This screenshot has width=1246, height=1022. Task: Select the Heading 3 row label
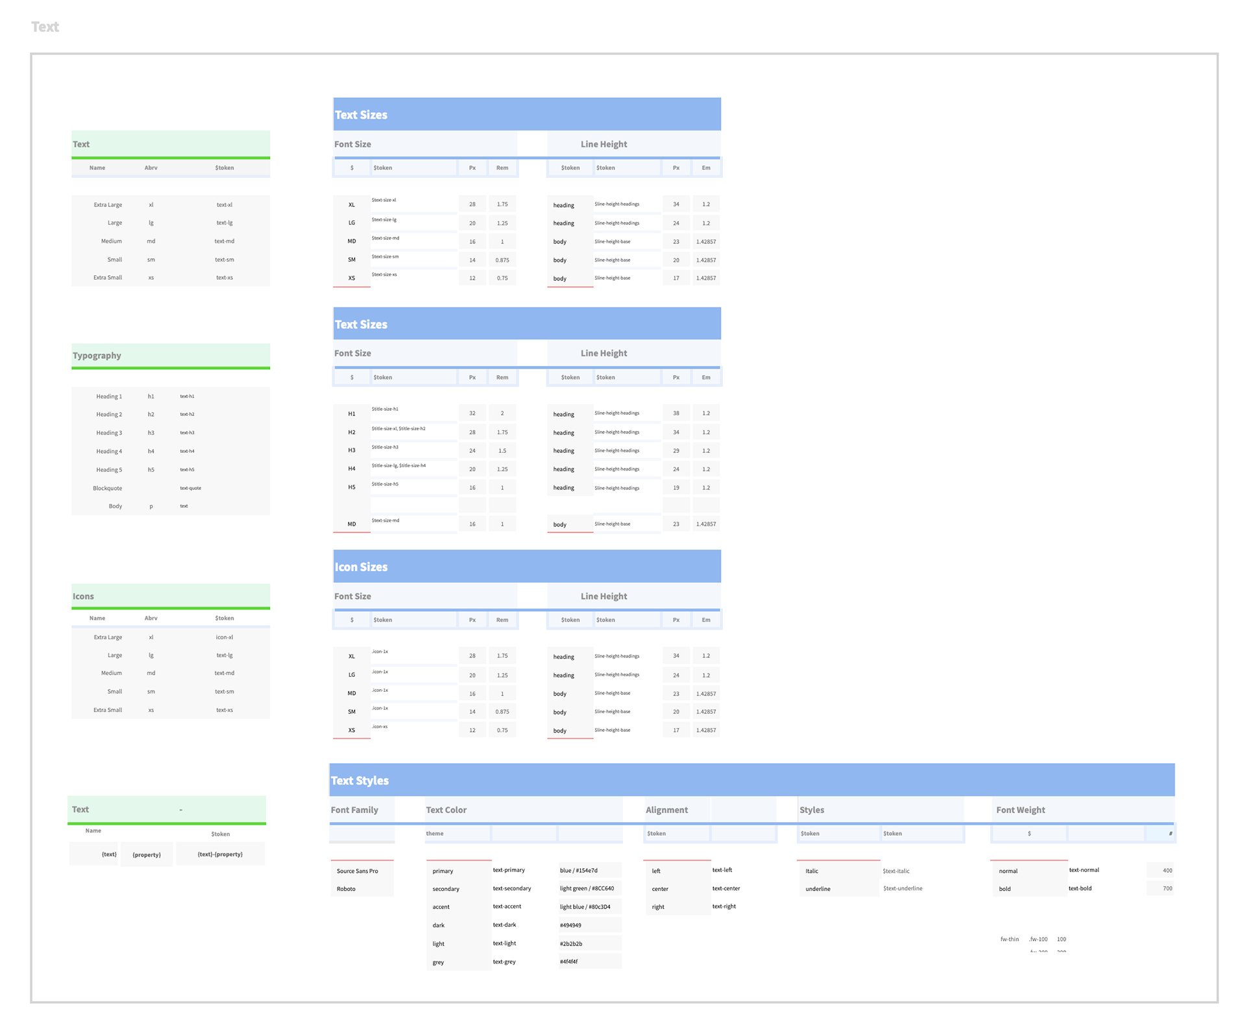(x=108, y=433)
